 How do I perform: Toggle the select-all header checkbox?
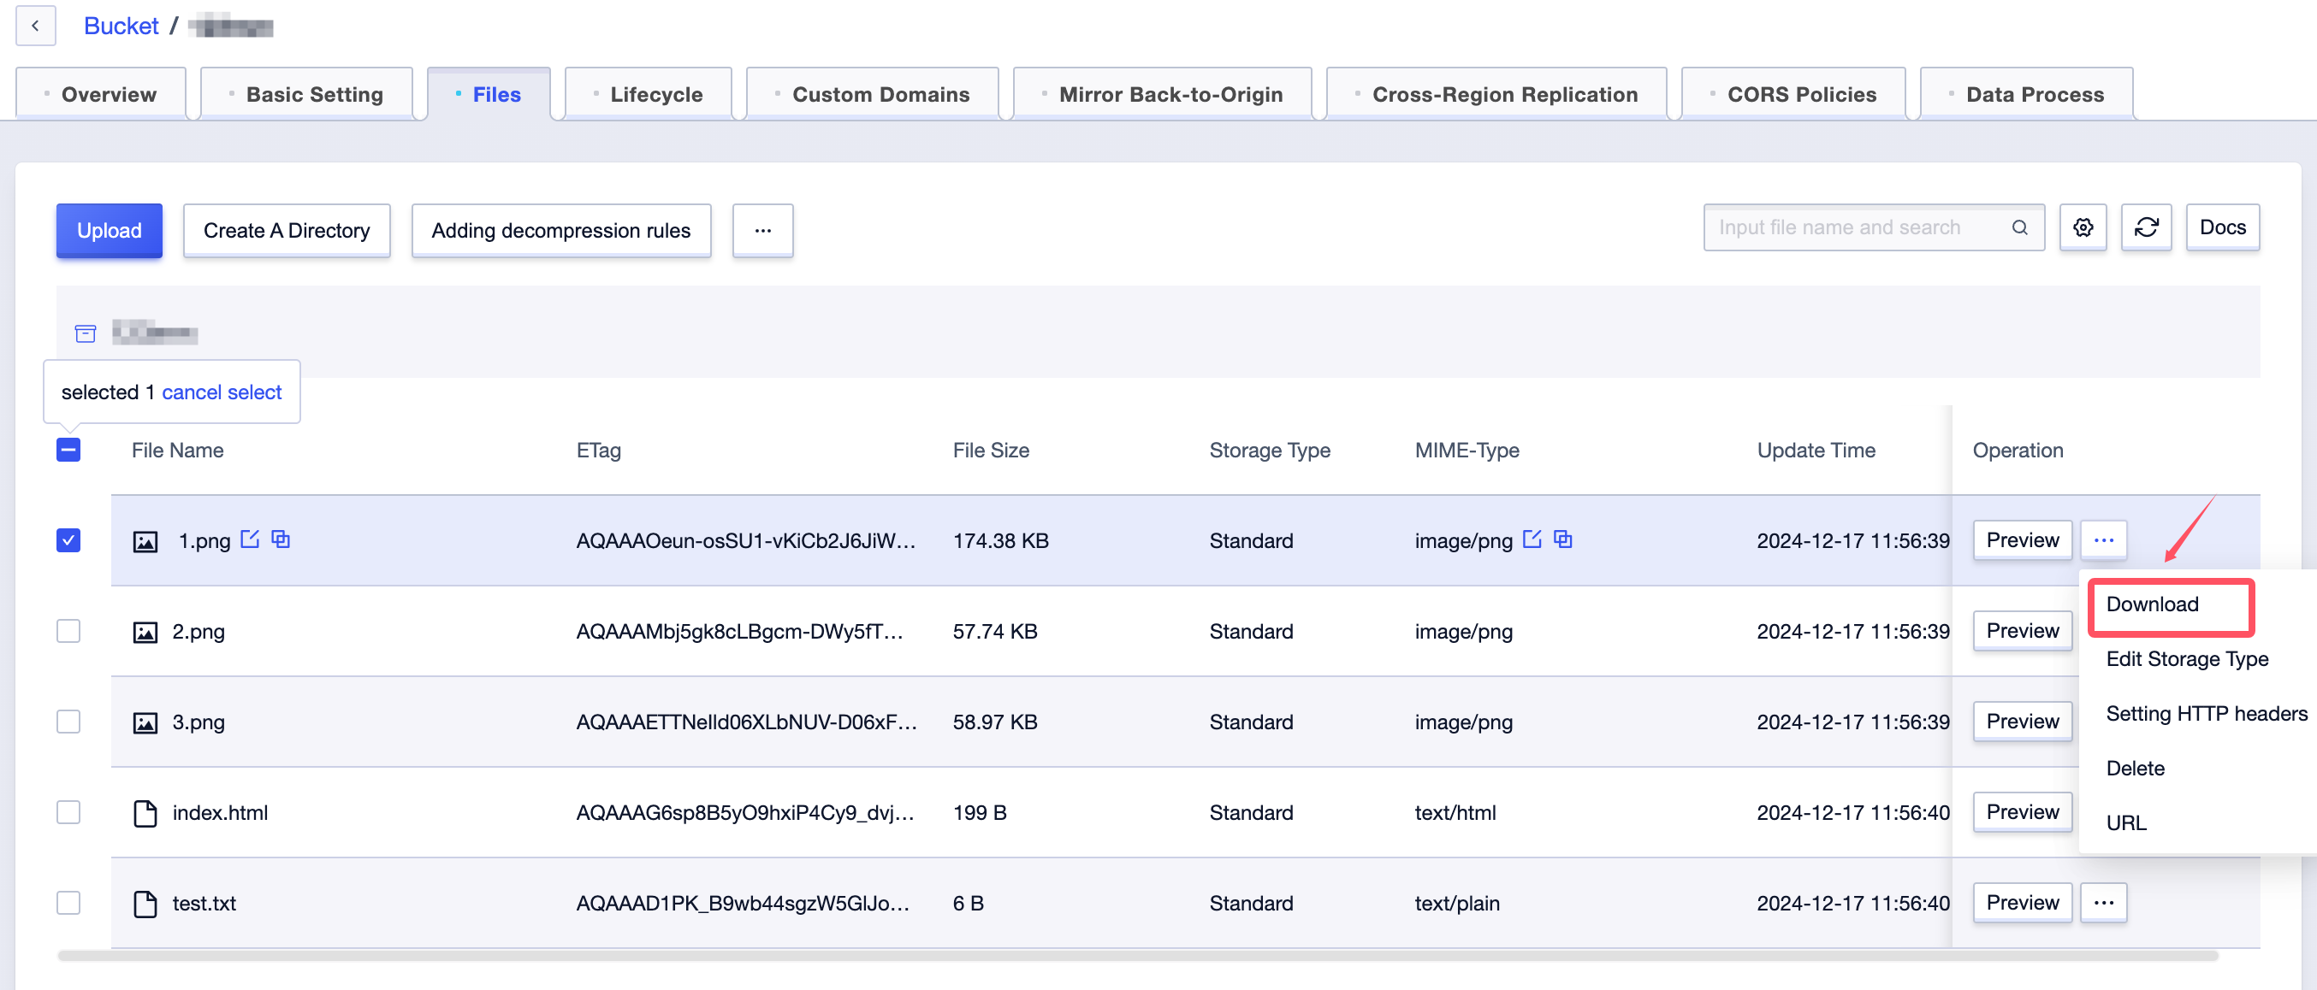[x=68, y=450]
